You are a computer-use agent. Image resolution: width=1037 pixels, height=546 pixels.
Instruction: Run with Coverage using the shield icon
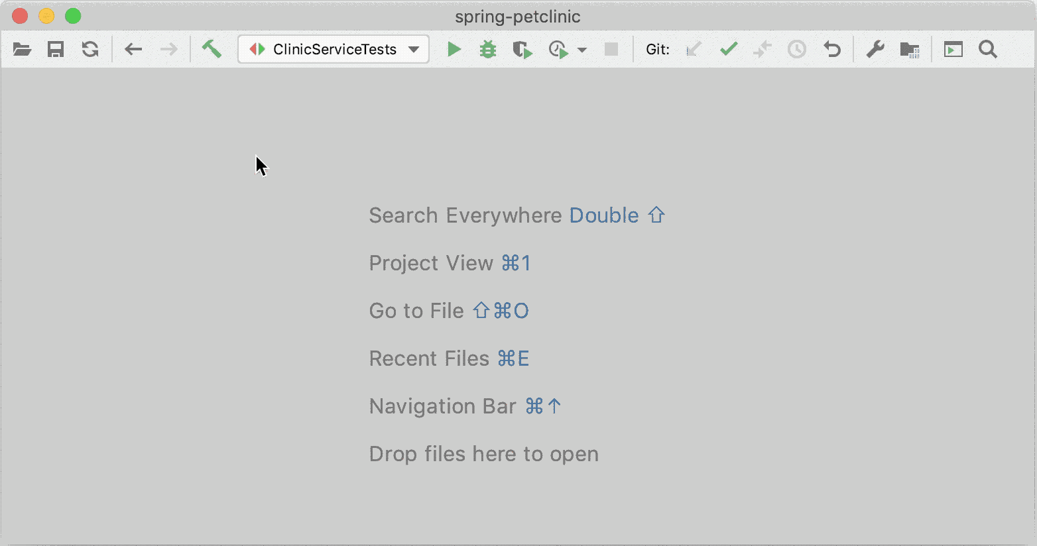pos(522,50)
